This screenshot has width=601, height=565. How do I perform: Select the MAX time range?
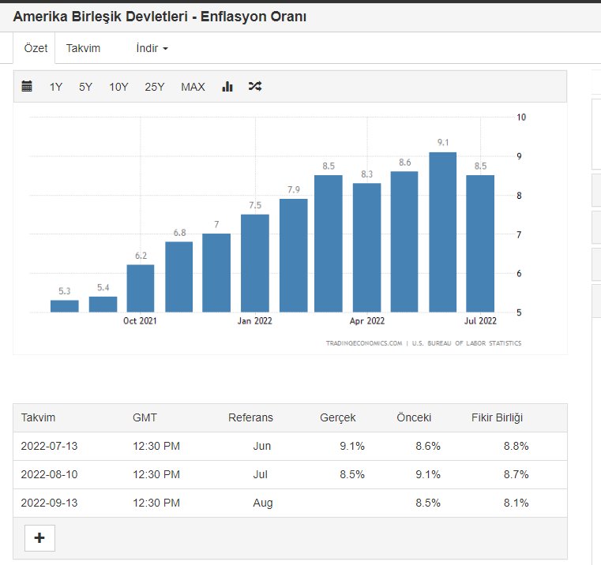[x=193, y=87]
